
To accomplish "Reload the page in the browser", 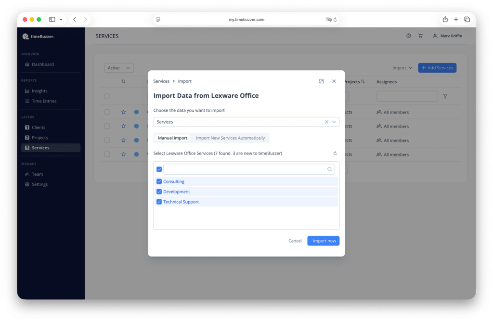I will pos(336,20).
